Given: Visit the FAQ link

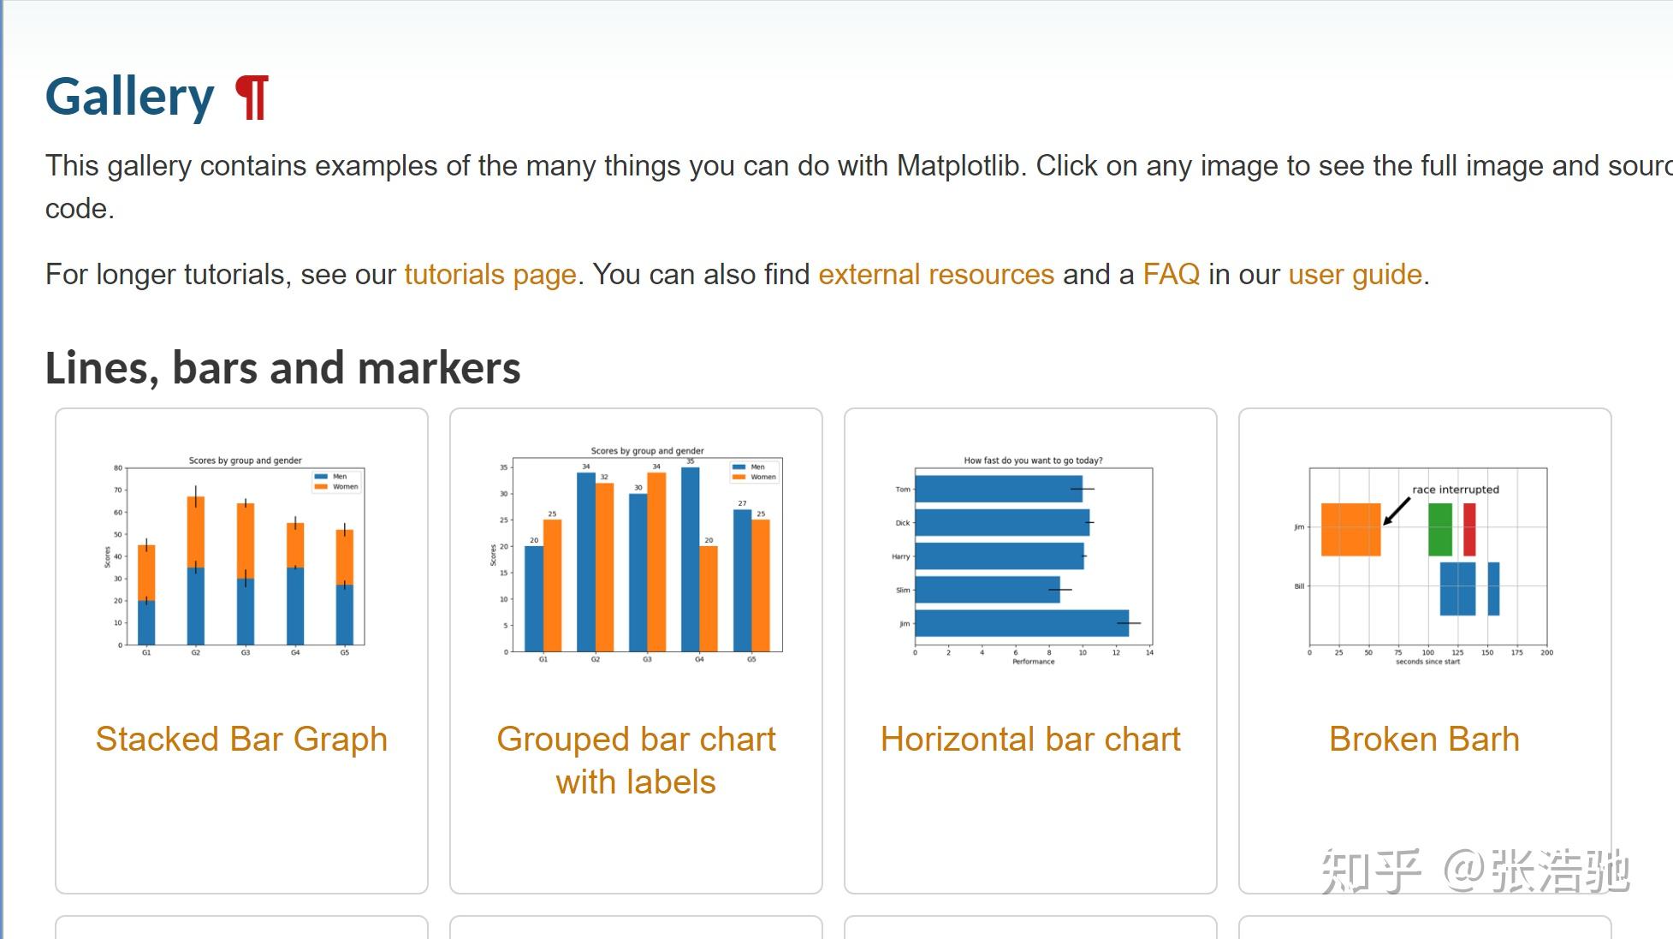Looking at the screenshot, I should pyautogui.click(x=1172, y=275).
